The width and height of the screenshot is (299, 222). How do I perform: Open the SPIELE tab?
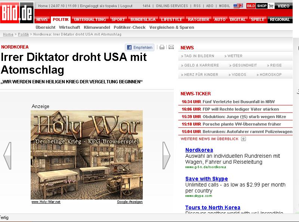[x=258, y=19]
